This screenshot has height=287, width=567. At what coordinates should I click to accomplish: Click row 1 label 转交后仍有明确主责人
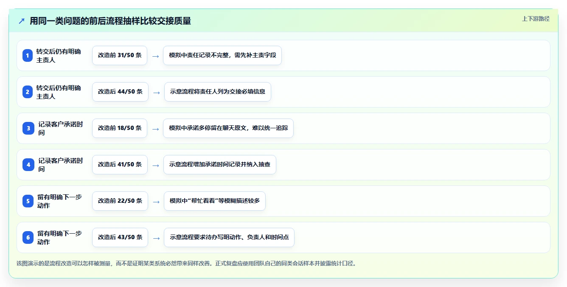[59, 55]
